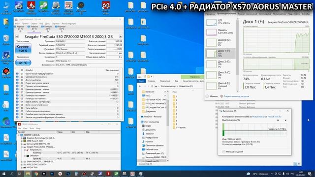This screenshot has width=315, height=177.
Task: Open the Главная ribbon tab in Explorer
Action: point(152,81)
